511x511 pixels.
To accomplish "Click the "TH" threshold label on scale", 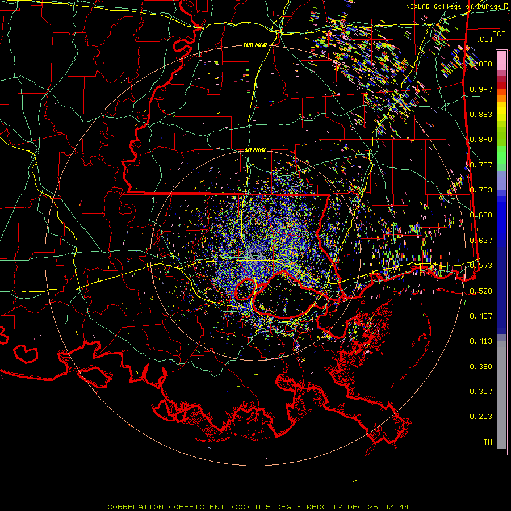I will pyautogui.click(x=488, y=442).
